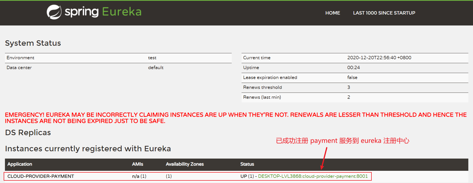Click the System Status heading
The width and height of the screenshot is (473, 183).
33,43
